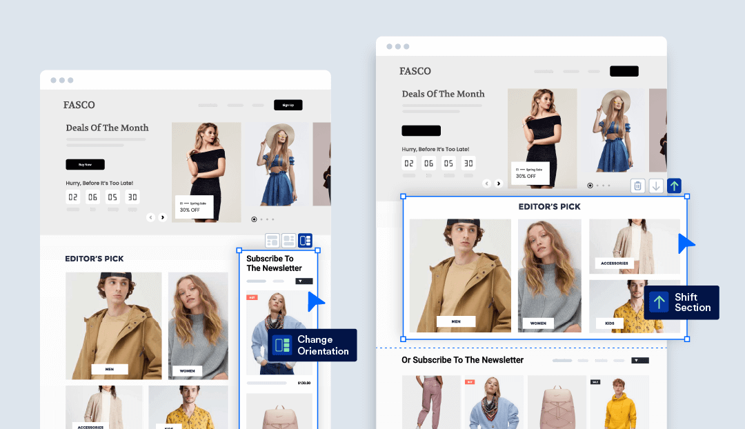Click the filter funnel icon in newsletter section

301,281
